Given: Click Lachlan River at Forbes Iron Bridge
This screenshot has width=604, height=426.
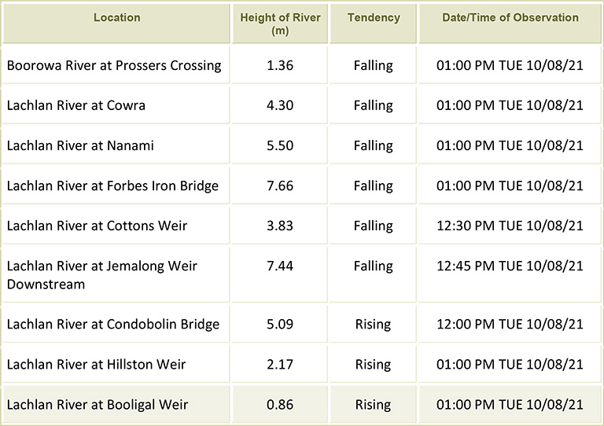Looking at the screenshot, I should tap(112, 185).
